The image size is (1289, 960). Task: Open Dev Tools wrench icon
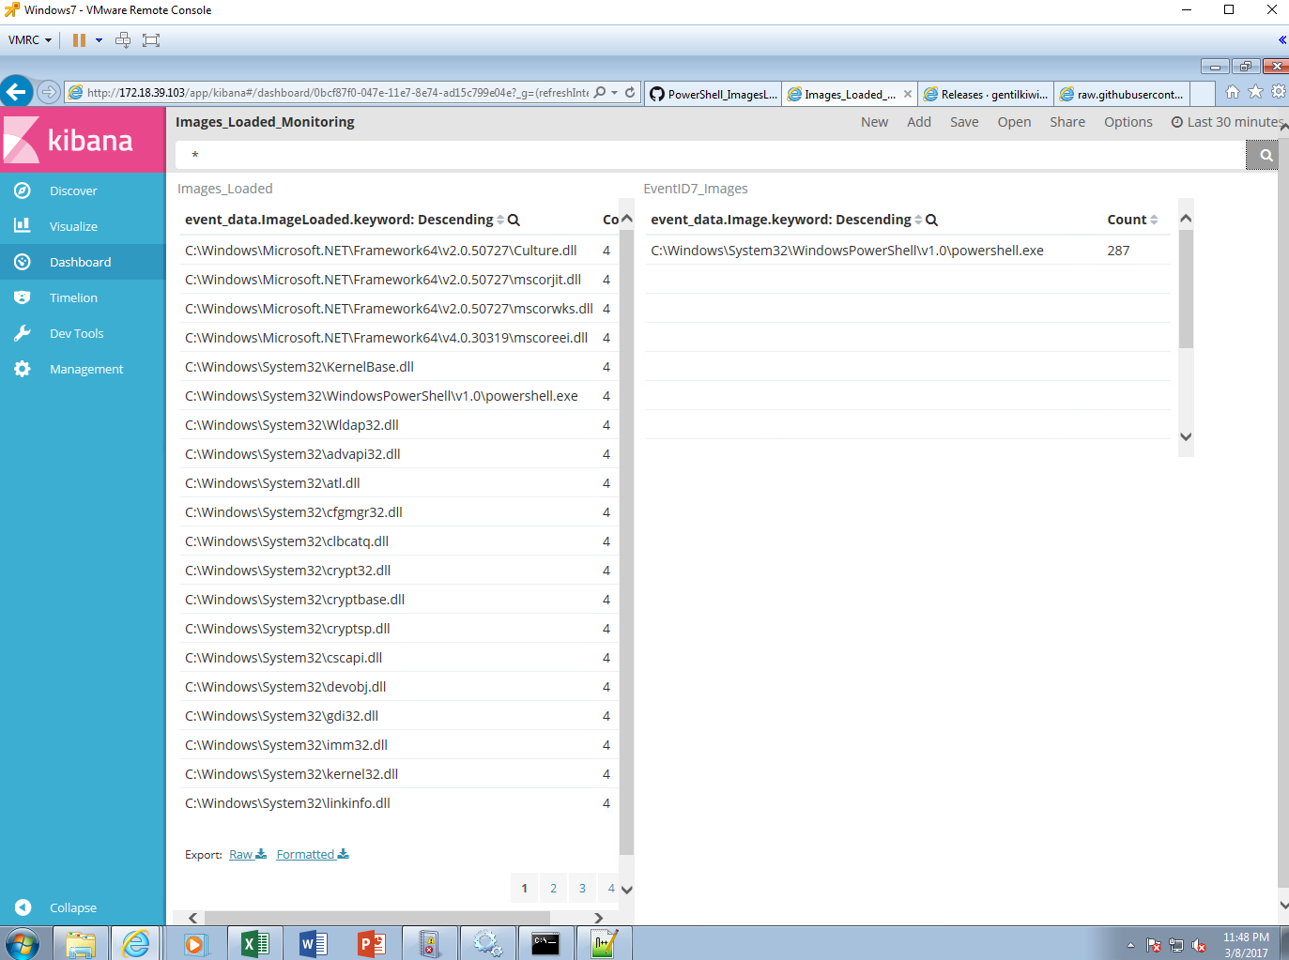click(23, 333)
